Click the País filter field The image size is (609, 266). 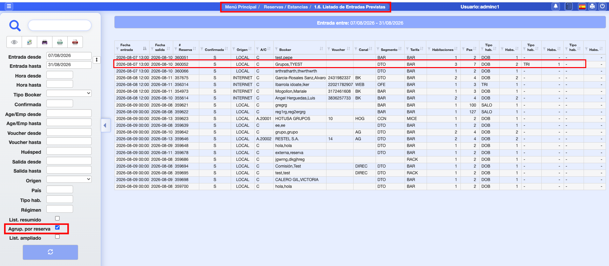pos(60,189)
